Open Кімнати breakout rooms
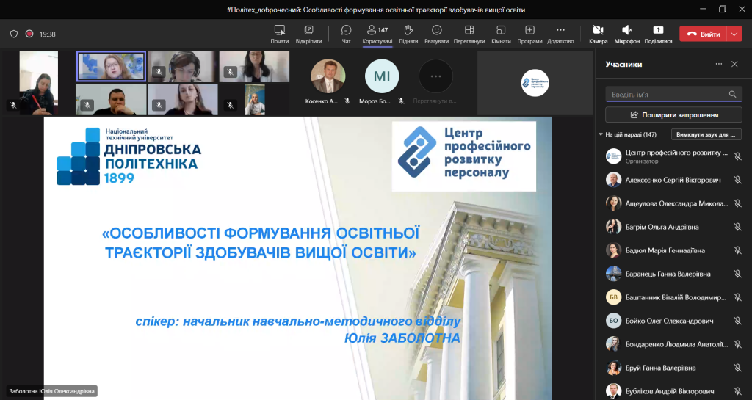752x400 pixels. [x=501, y=34]
